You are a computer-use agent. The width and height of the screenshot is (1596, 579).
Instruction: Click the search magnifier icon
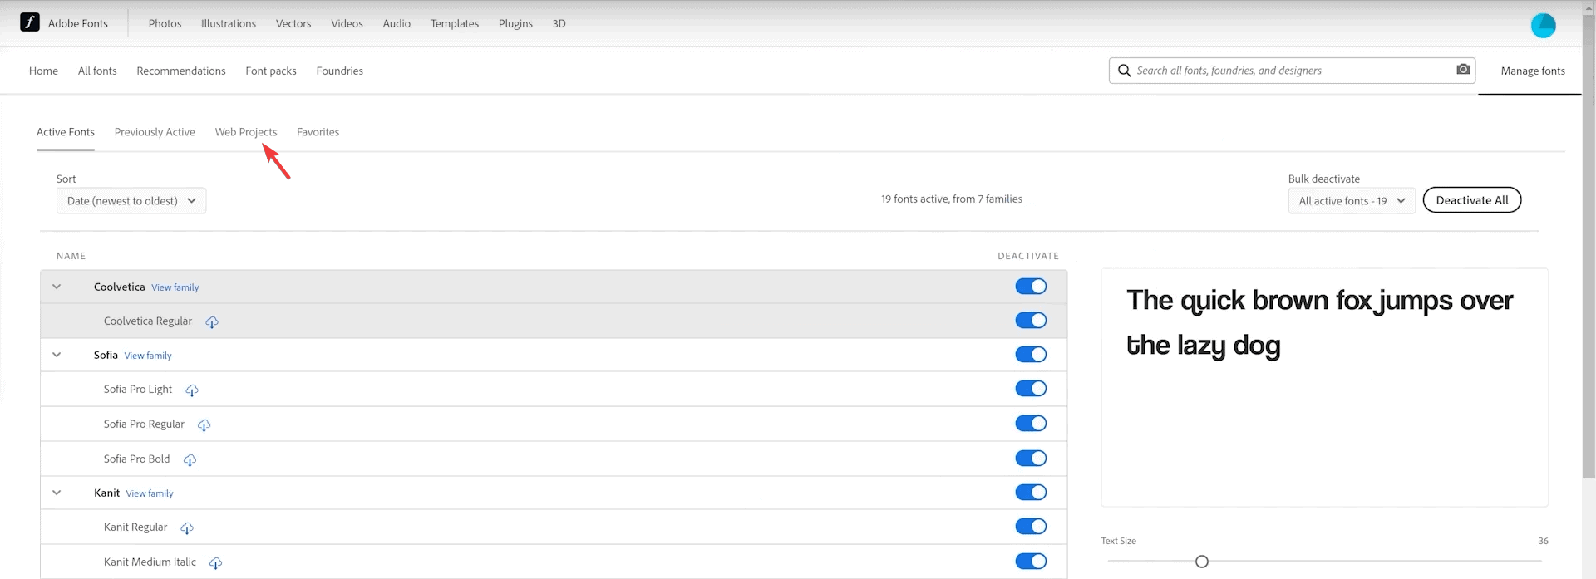(1124, 71)
